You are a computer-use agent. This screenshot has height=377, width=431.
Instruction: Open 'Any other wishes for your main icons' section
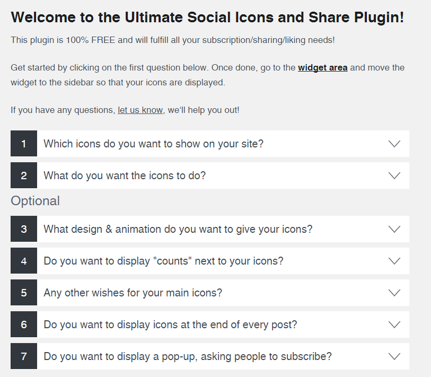coord(133,293)
